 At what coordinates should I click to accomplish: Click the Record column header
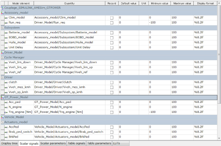click(x=112, y=3)
